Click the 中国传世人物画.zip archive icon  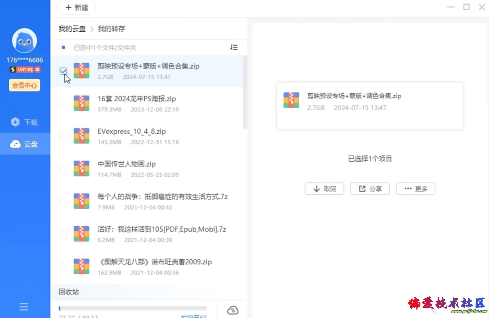(81, 169)
